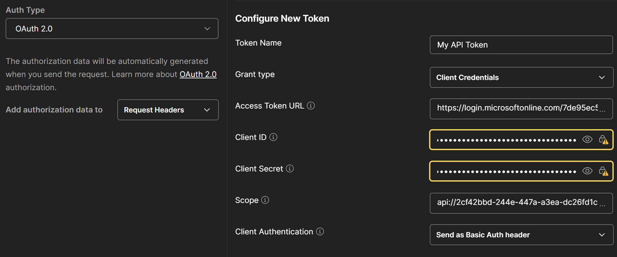Click the info icon next to Client ID

pos(273,137)
